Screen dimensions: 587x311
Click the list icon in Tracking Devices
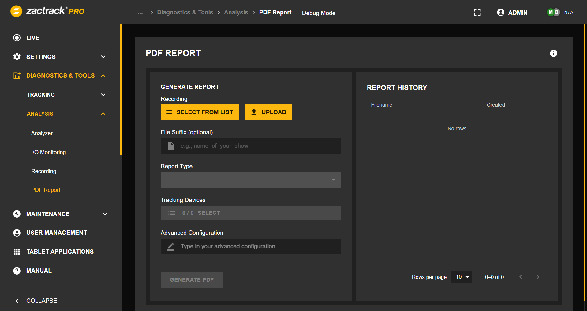point(172,213)
